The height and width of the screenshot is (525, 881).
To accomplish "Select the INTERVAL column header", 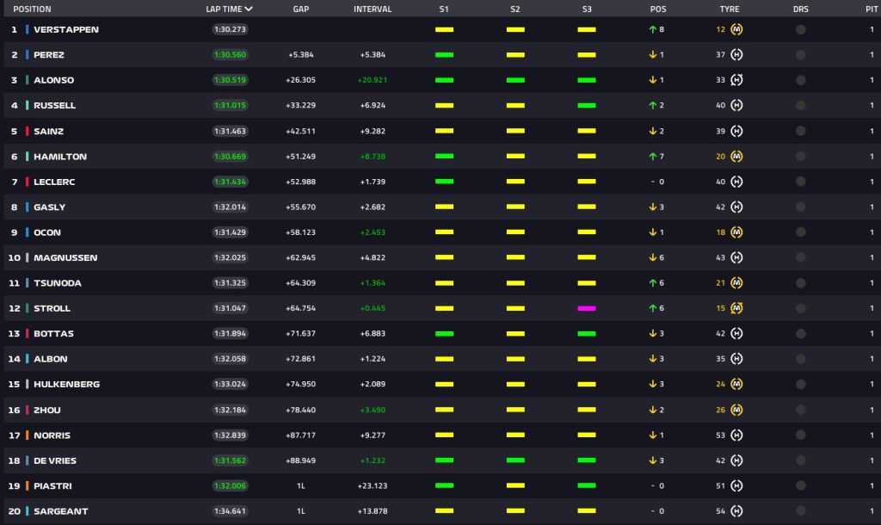I will [x=373, y=9].
